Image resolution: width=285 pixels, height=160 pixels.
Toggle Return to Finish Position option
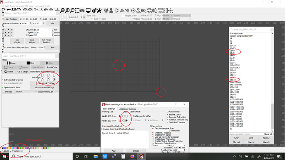coord(164,144)
